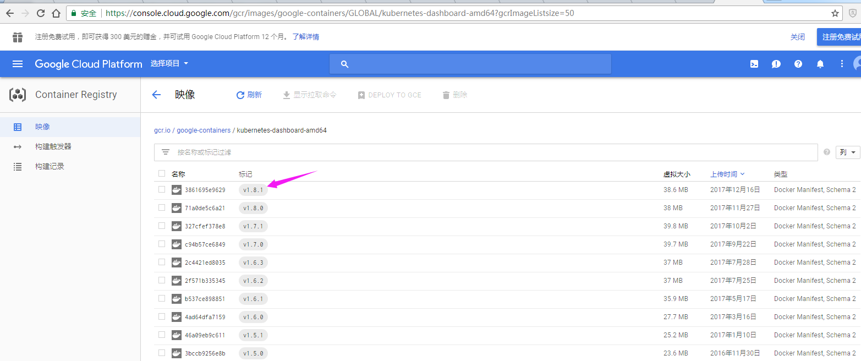Open browser home page icon
Image resolution: width=861 pixels, height=361 pixels.
tap(56, 13)
